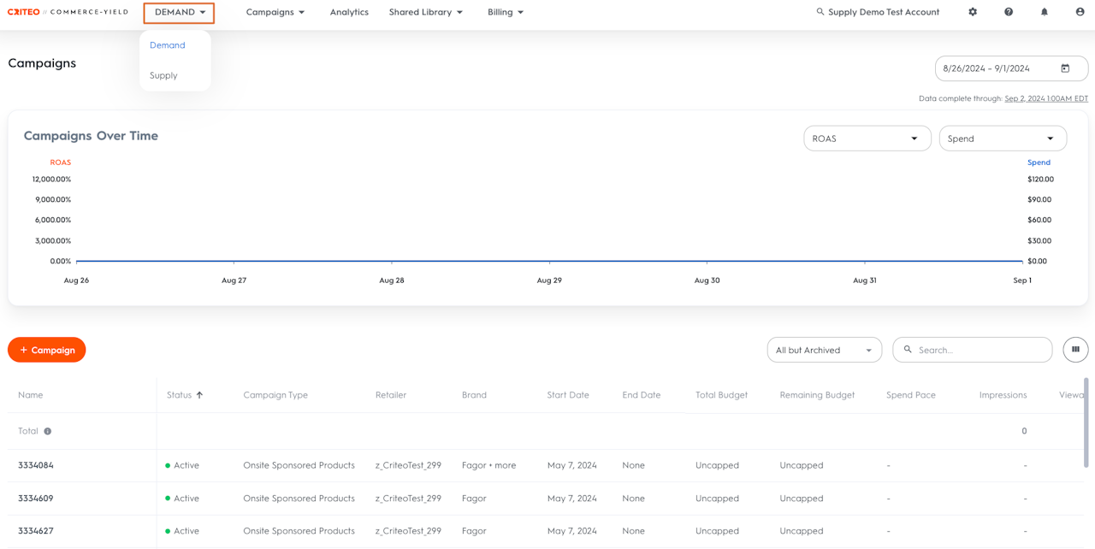
Task: Open the user account profile icon
Action: coord(1080,12)
